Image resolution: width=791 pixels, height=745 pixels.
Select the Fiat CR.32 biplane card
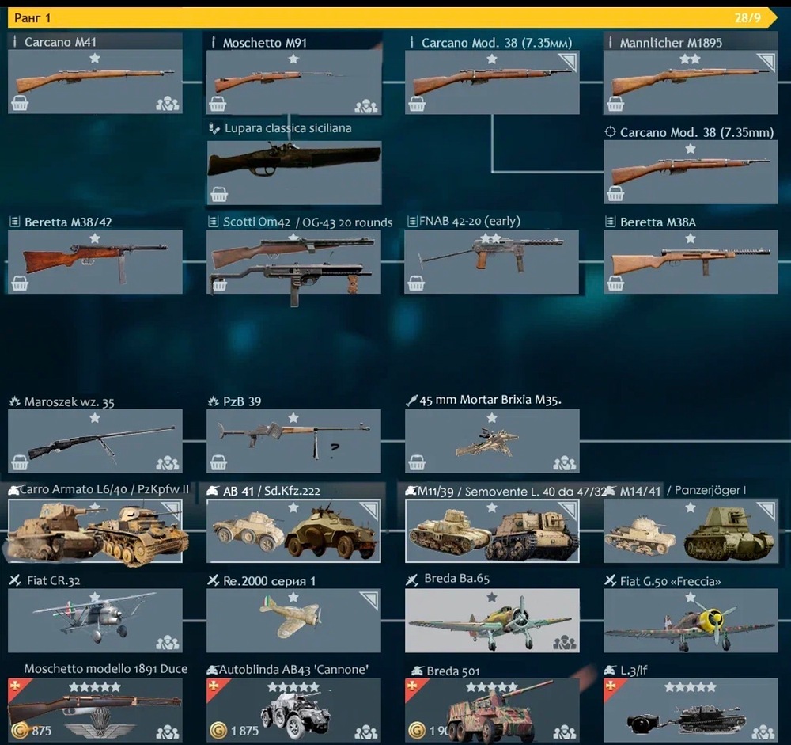[x=95, y=620]
